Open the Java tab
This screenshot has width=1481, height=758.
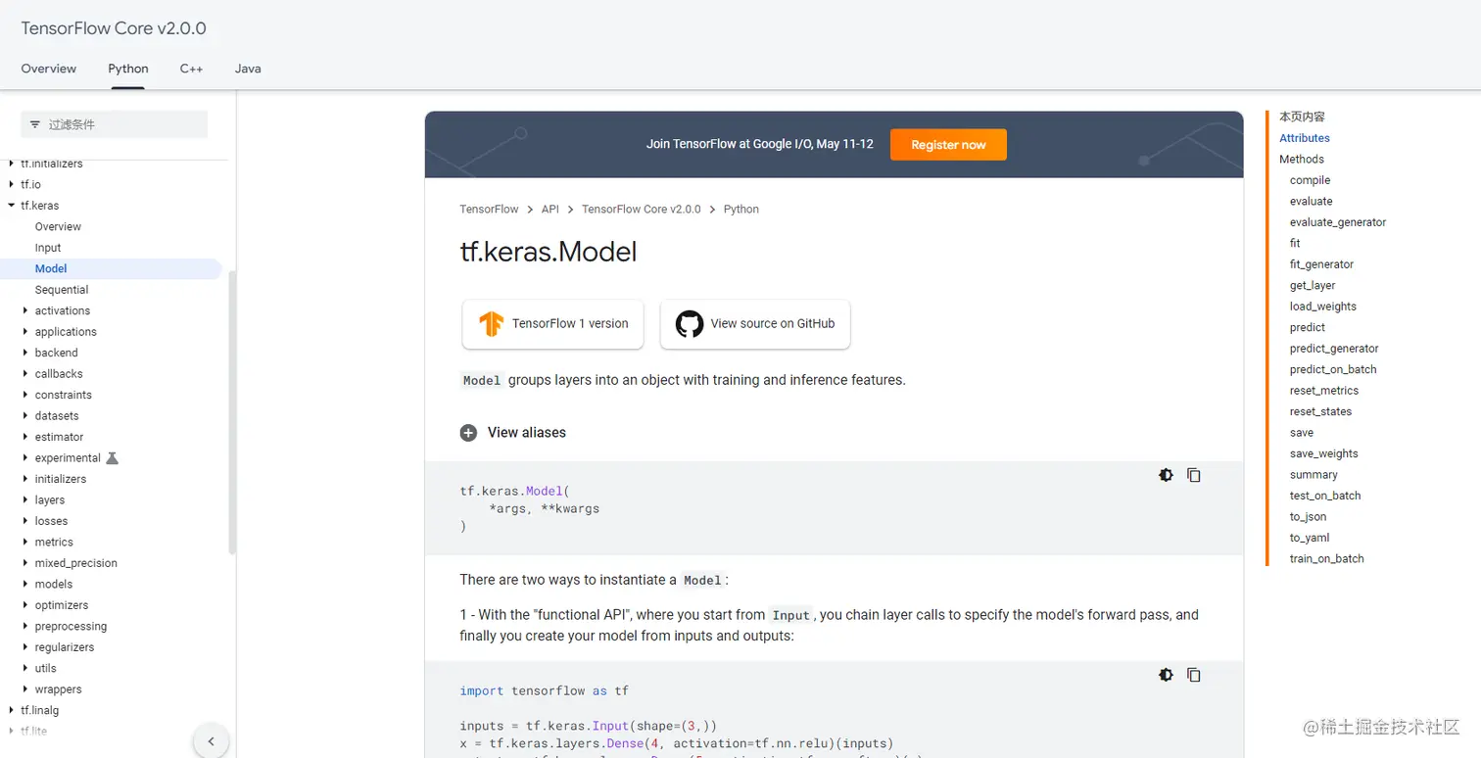coord(248,69)
